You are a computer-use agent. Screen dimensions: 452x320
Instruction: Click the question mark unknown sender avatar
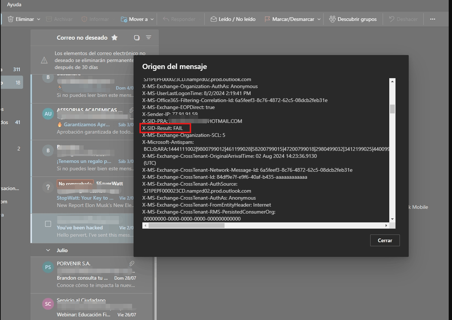click(x=48, y=187)
